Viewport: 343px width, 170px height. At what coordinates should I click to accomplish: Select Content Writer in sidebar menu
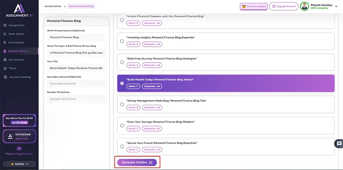[x=18, y=51]
